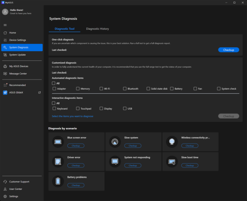Click the Battery problems scenario icon
This screenshot has width=247, height=201.
(58, 181)
